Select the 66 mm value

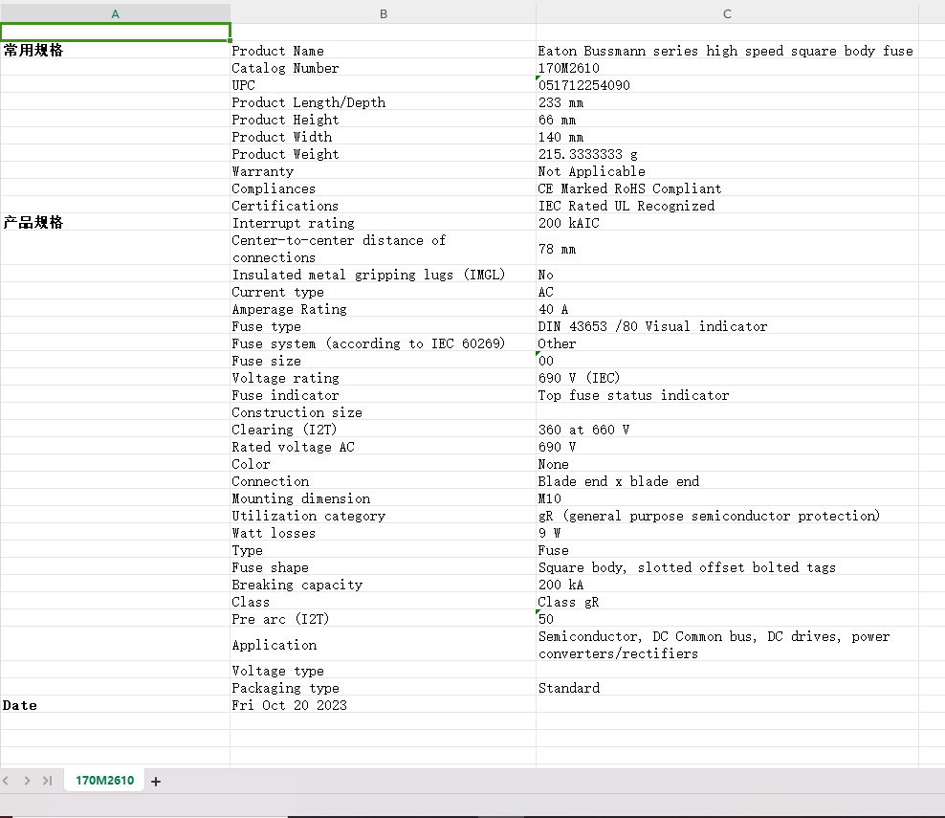tap(727, 119)
